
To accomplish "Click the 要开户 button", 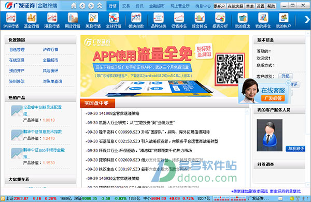I will (x=219, y=6).
